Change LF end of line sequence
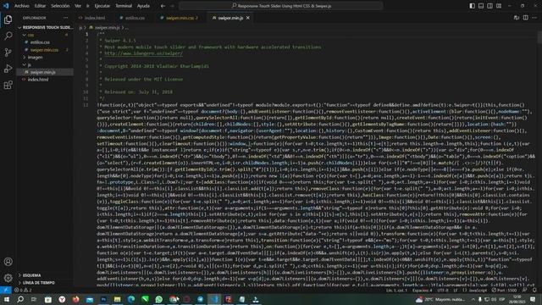The height and width of the screenshot is (305, 542). [x=456, y=290]
